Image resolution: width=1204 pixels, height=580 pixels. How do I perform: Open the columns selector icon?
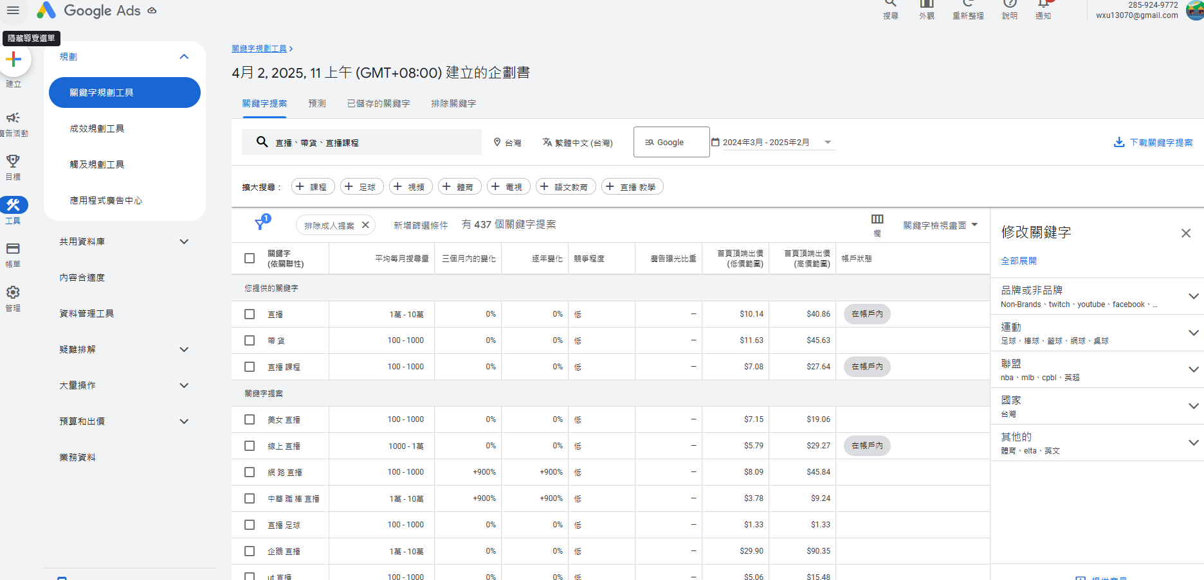click(x=877, y=220)
